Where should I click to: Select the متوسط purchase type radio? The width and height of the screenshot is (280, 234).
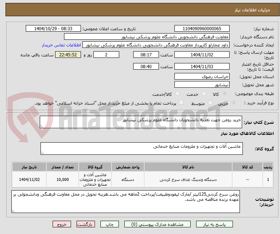[x=210, y=103]
